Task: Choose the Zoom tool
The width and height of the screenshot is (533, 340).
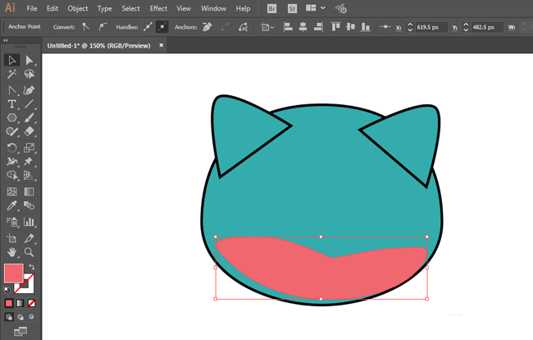Action: point(29,252)
